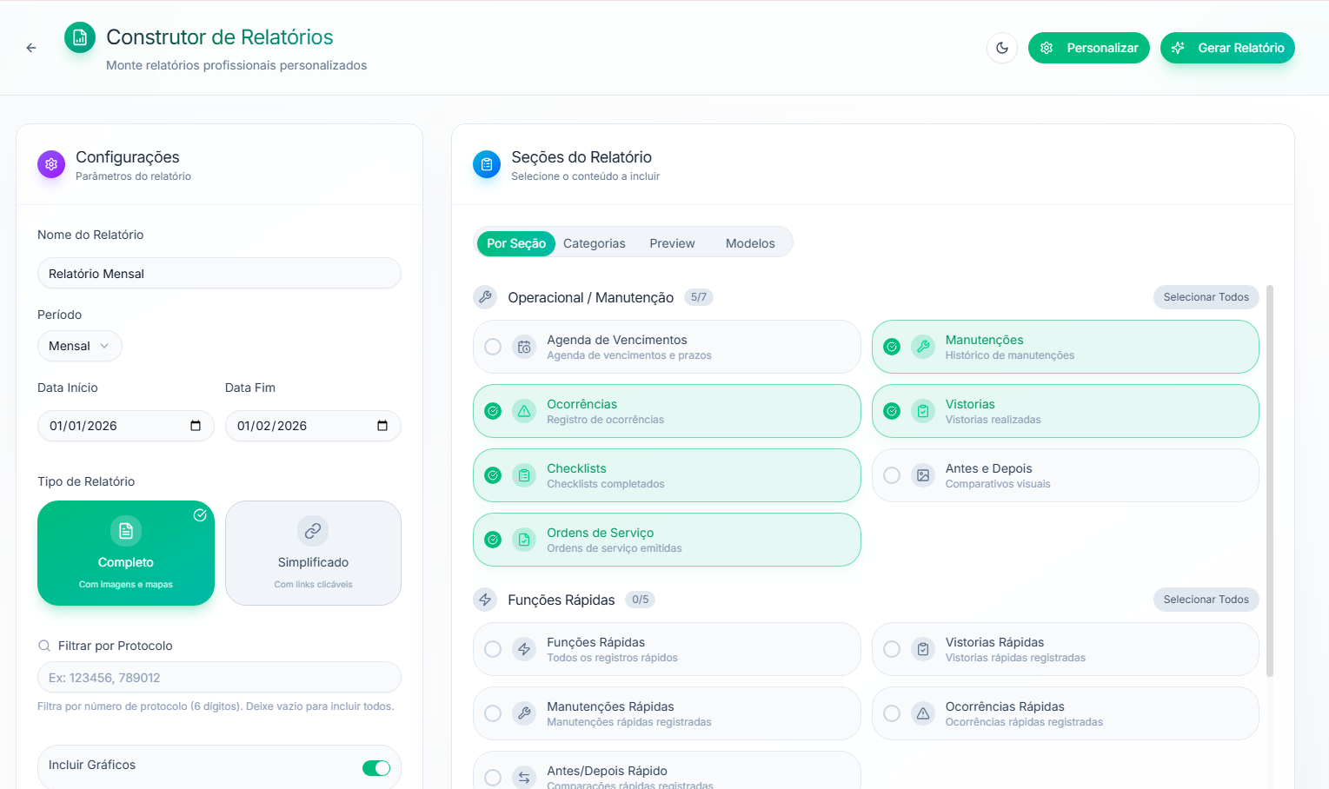Screen dimensions: 1329x789
Task: Select the Agenda de Vencimentos radio circle
Action: point(493,347)
